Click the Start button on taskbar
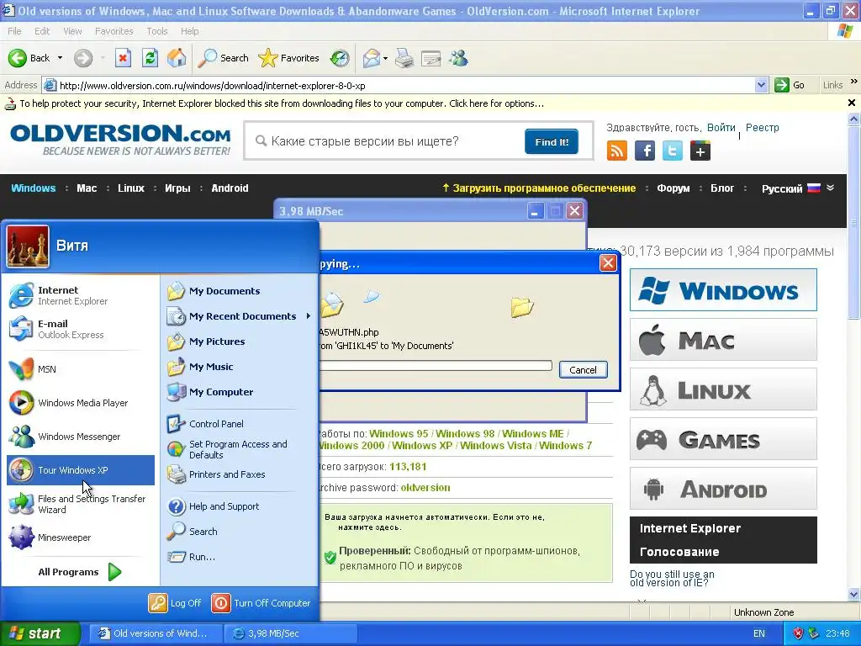Image resolution: width=861 pixels, height=646 pixels. point(40,633)
